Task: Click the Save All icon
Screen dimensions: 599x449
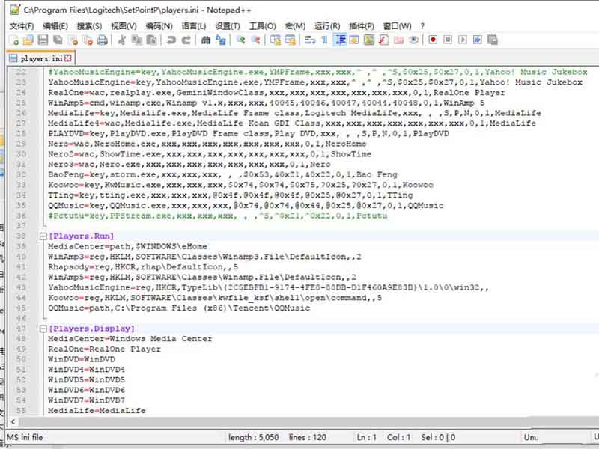Action: [58, 40]
